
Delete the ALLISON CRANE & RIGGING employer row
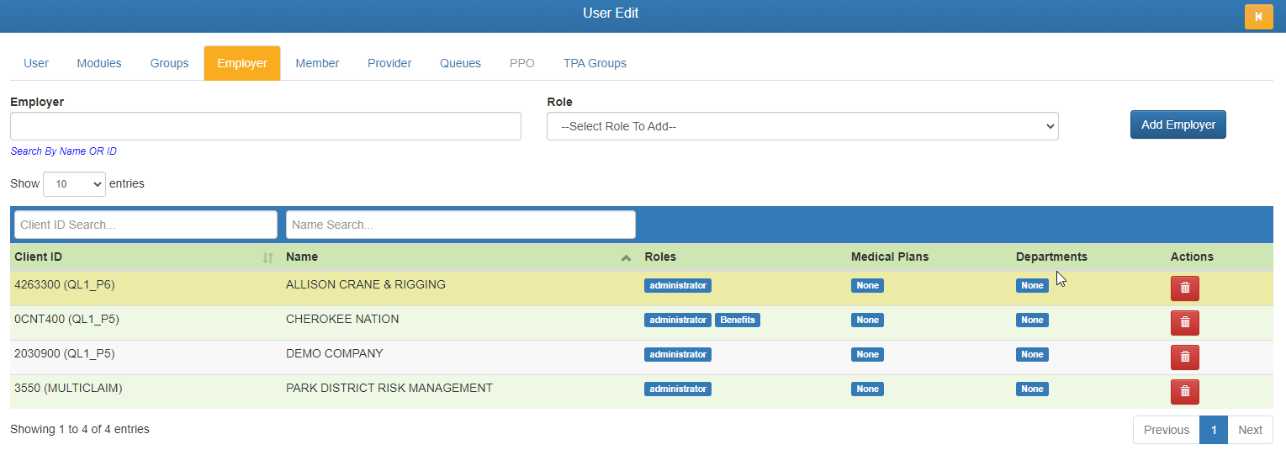coord(1184,288)
